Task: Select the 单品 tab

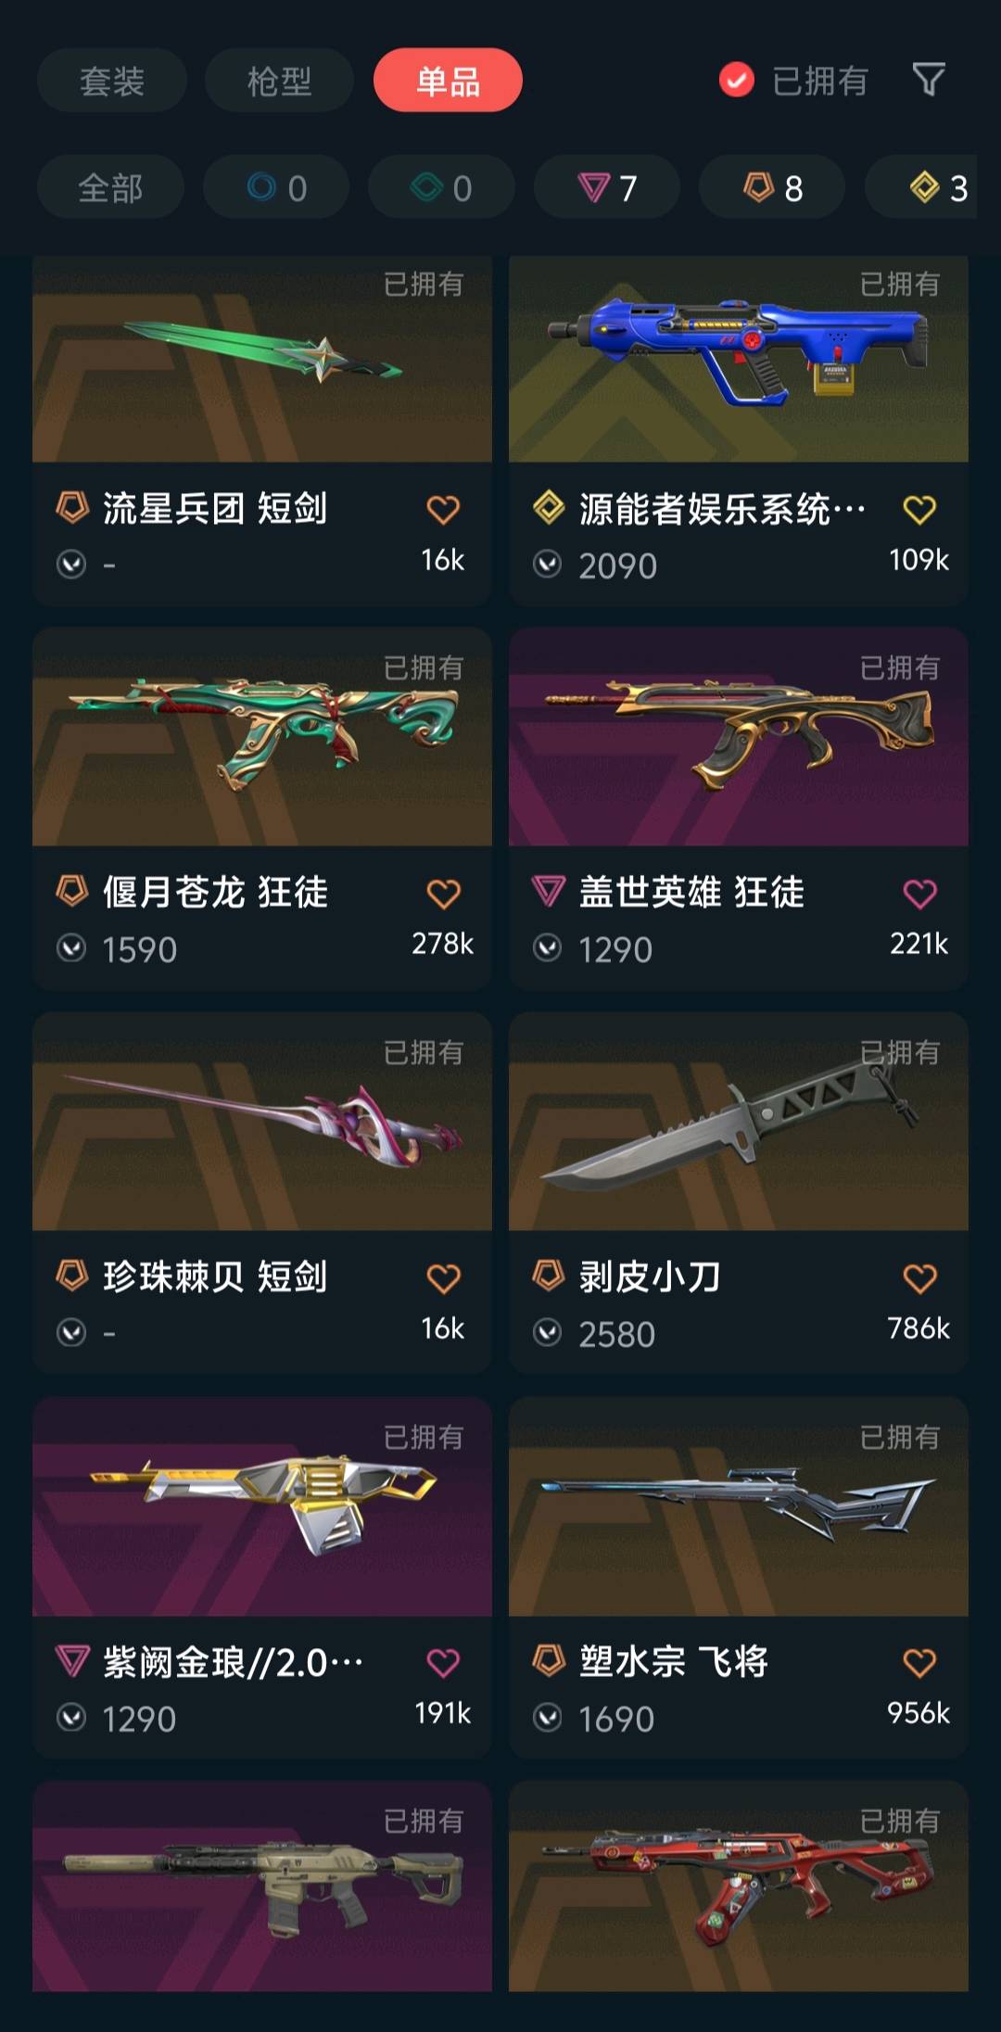Action: tap(448, 81)
